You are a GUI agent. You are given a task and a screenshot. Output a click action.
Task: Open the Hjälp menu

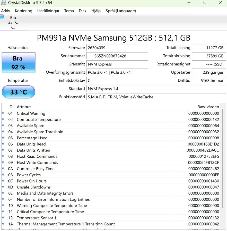[x=96, y=11]
